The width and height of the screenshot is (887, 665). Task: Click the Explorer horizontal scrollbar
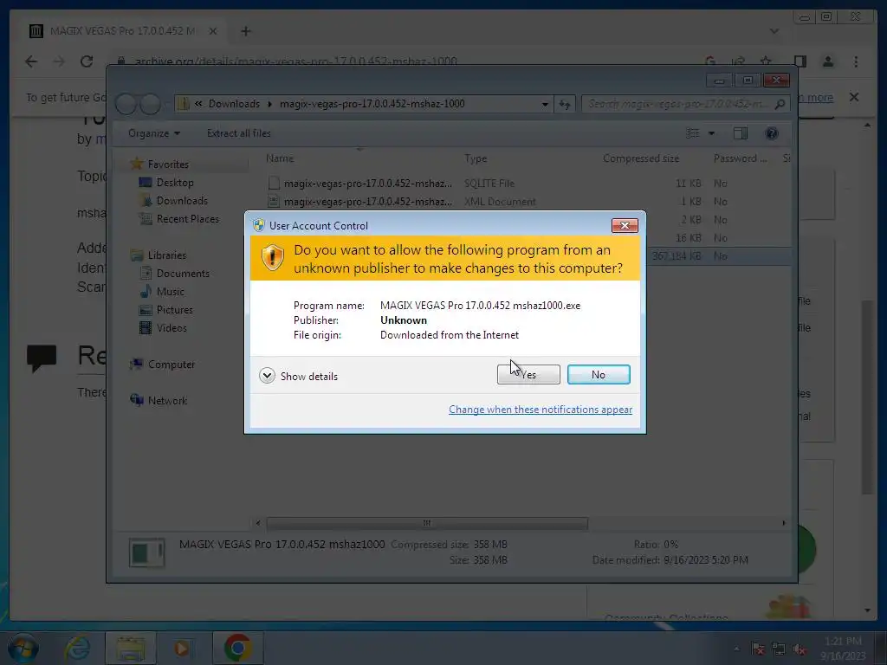[426, 523]
